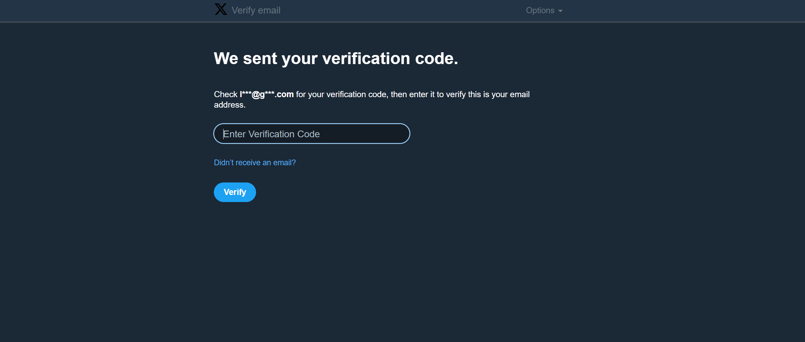Click the masked email l***@g***.com
Image resolution: width=805 pixels, height=342 pixels.
tap(267, 94)
